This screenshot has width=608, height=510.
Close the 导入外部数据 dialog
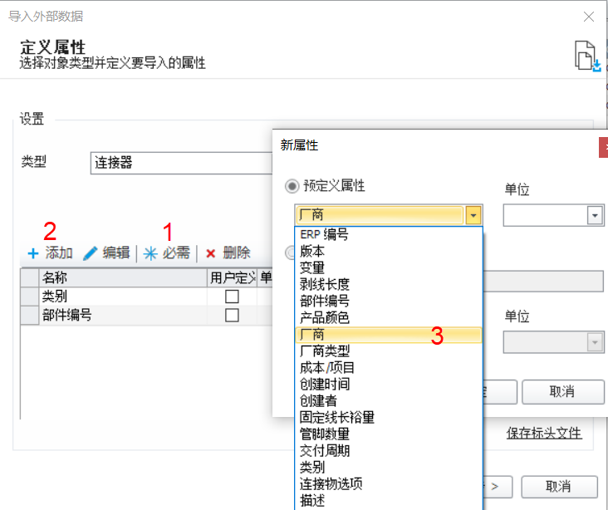(589, 17)
